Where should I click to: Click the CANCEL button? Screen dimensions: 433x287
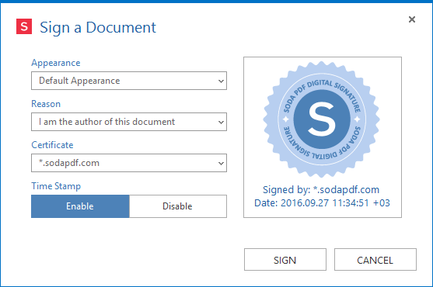tap(375, 260)
